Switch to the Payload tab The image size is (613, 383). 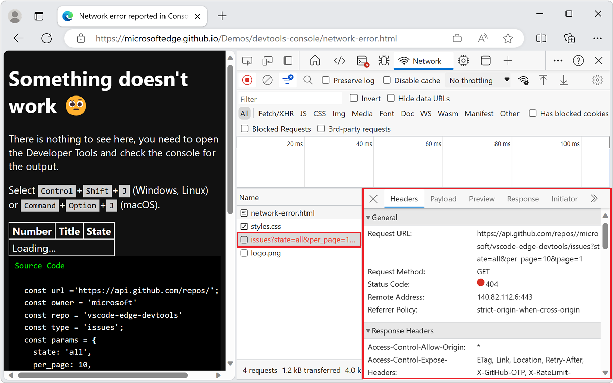click(443, 199)
